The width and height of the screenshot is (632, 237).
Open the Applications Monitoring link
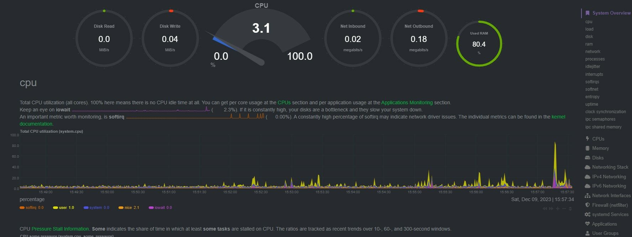(407, 102)
